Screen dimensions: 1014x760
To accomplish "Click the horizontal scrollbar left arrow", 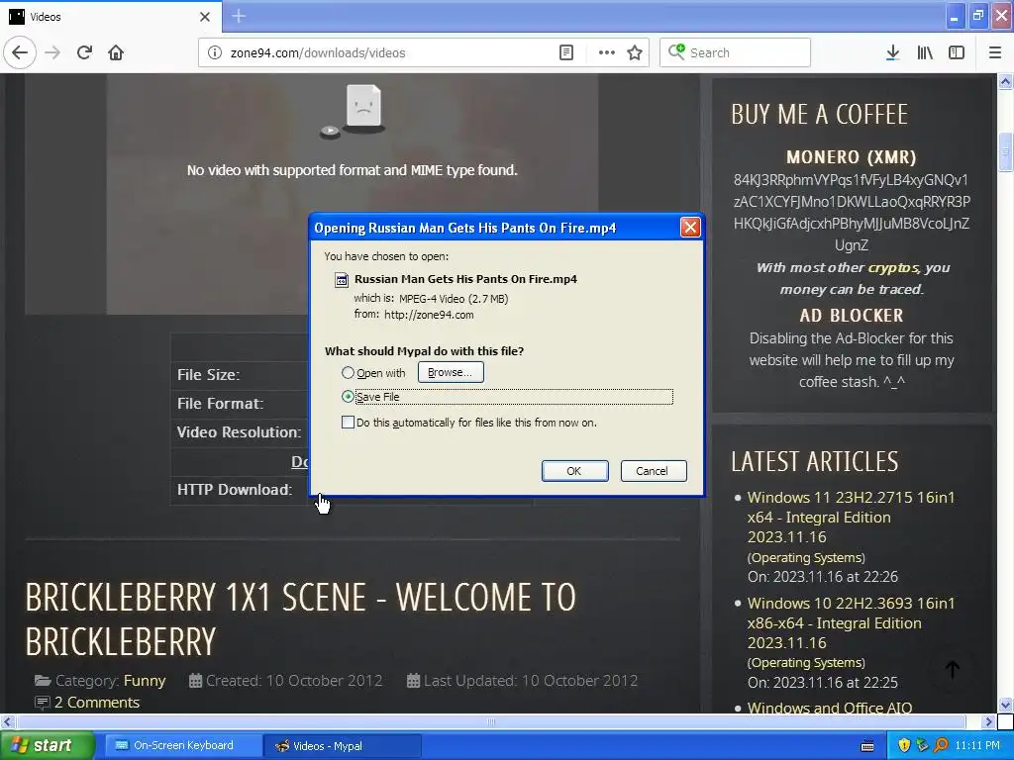I will (8, 721).
